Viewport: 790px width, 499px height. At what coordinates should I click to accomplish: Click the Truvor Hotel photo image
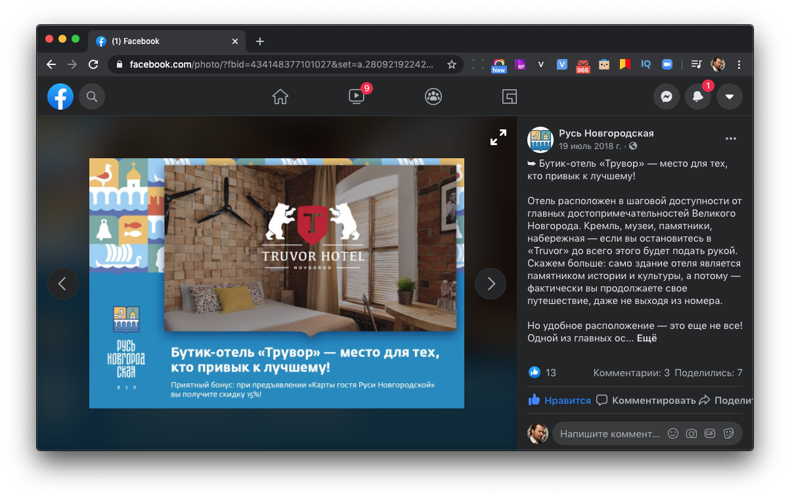click(276, 283)
